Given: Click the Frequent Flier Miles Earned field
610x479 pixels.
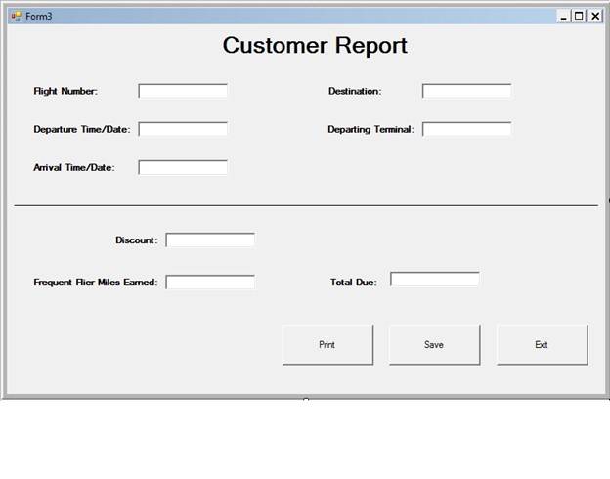Looking at the screenshot, I should pos(210,283).
